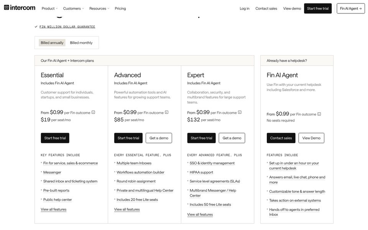Screen dimensions: 368x230
Task: Click 'Multiple team Inboxes' feature
Action: (x=134, y=163)
